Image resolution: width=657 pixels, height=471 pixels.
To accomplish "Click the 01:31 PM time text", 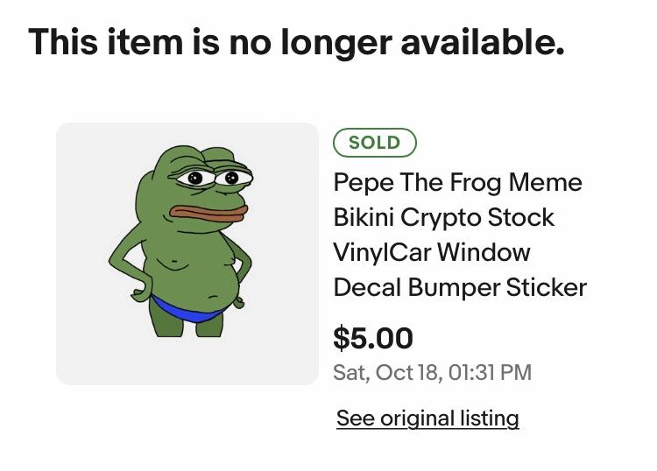I will pyautogui.click(x=490, y=372).
